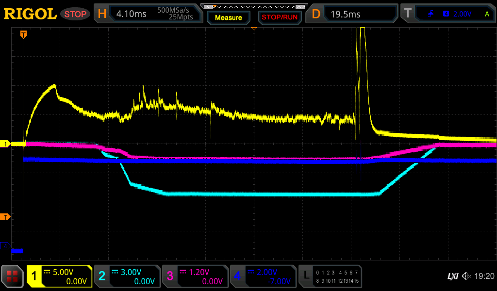The image size is (497, 291).
Task: Toggle channel 3 magenta 1.20V box
Action: tap(195, 276)
